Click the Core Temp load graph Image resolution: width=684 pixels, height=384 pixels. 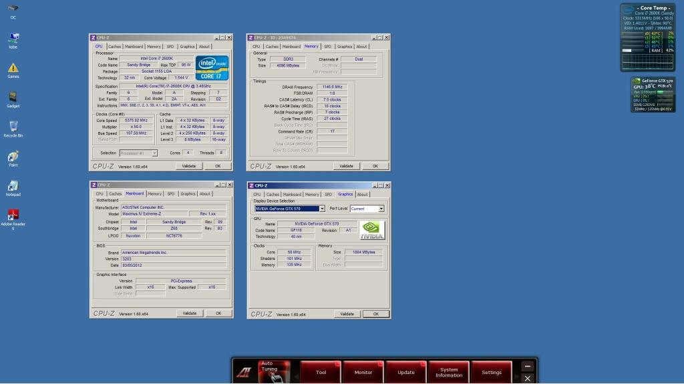[648, 61]
